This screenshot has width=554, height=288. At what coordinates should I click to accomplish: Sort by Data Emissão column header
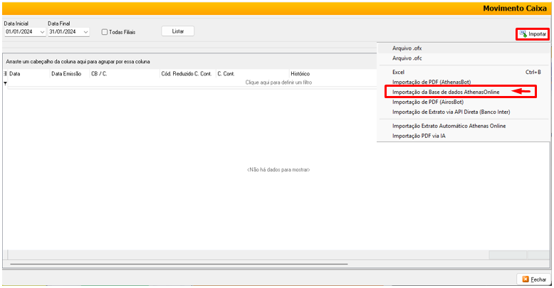click(66, 73)
